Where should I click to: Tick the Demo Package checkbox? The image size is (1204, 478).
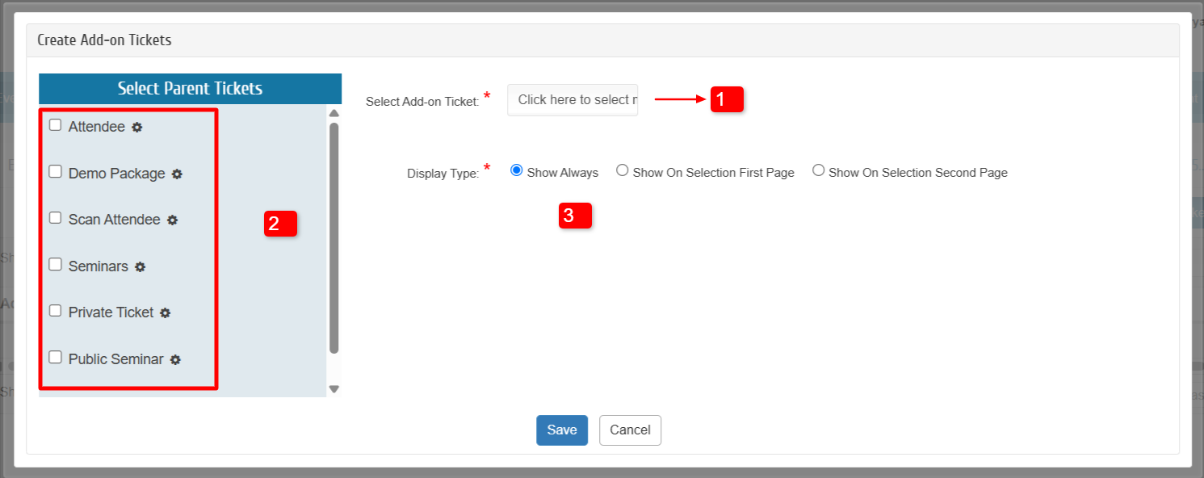(x=55, y=171)
